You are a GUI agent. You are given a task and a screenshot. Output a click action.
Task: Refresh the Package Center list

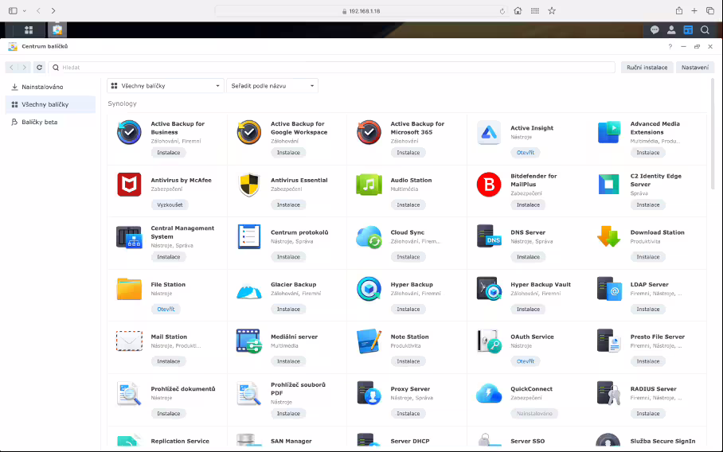40,68
